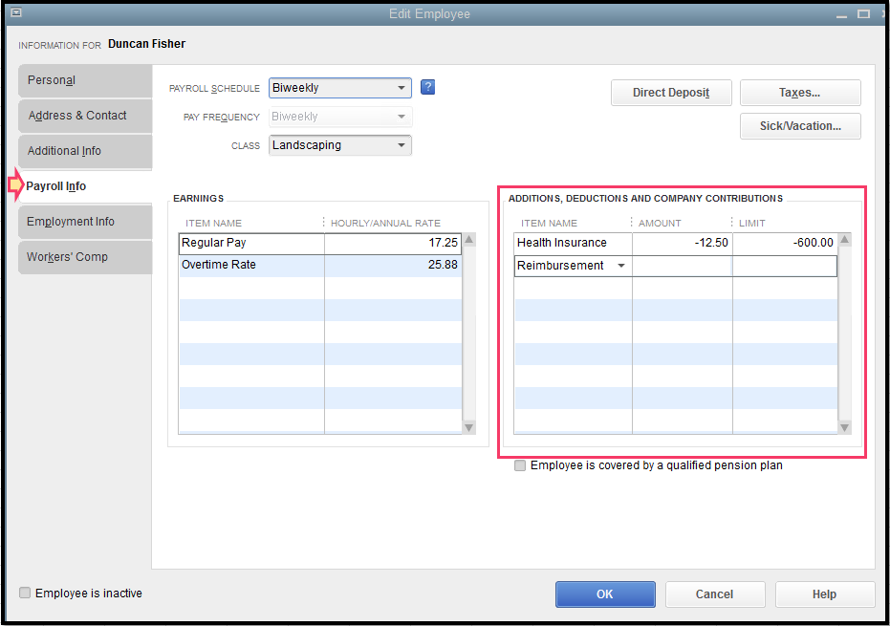Open the payroll schedule help icon

click(x=427, y=87)
